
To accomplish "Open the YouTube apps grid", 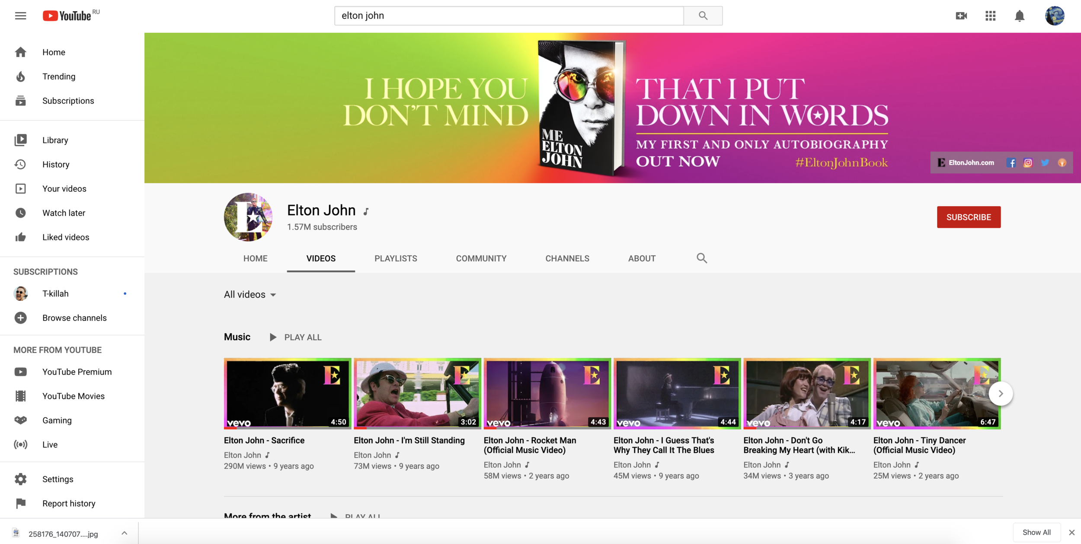I will point(990,16).
